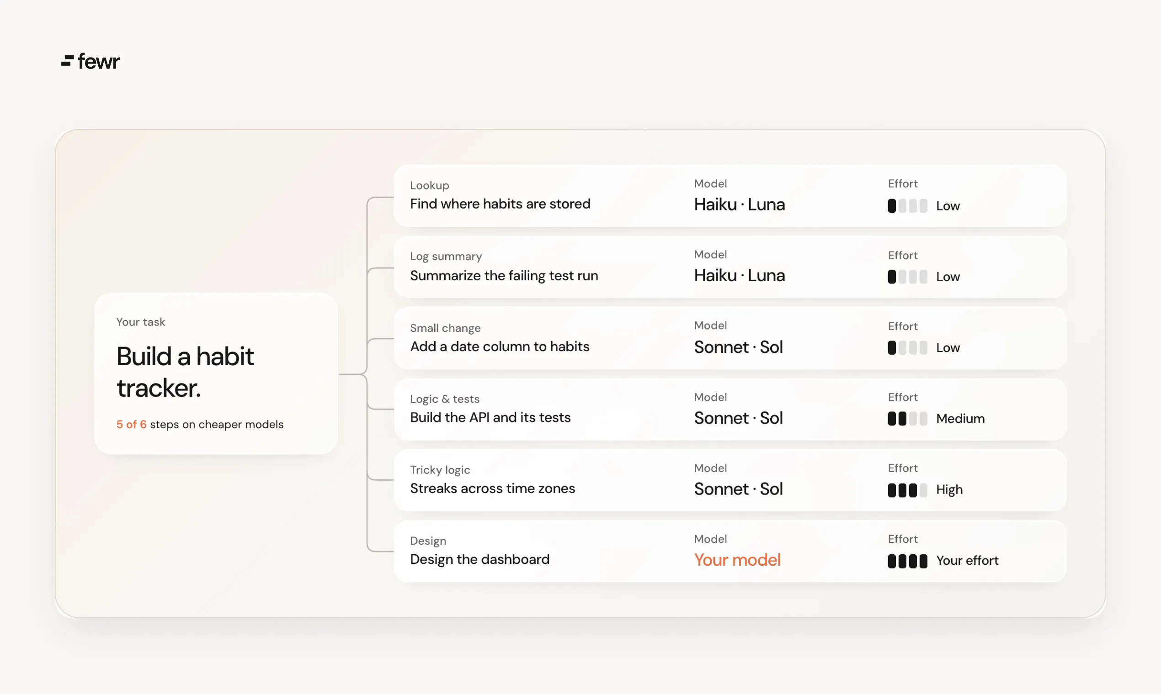Click Sonnet · Sol model in Small change row
Image resolution: width=1161 pixels, height=694 pixels.
738,347
